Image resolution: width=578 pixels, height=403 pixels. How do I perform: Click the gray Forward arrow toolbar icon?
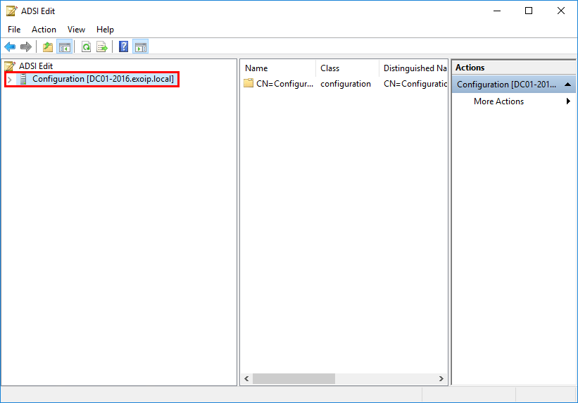pos(26,47)
